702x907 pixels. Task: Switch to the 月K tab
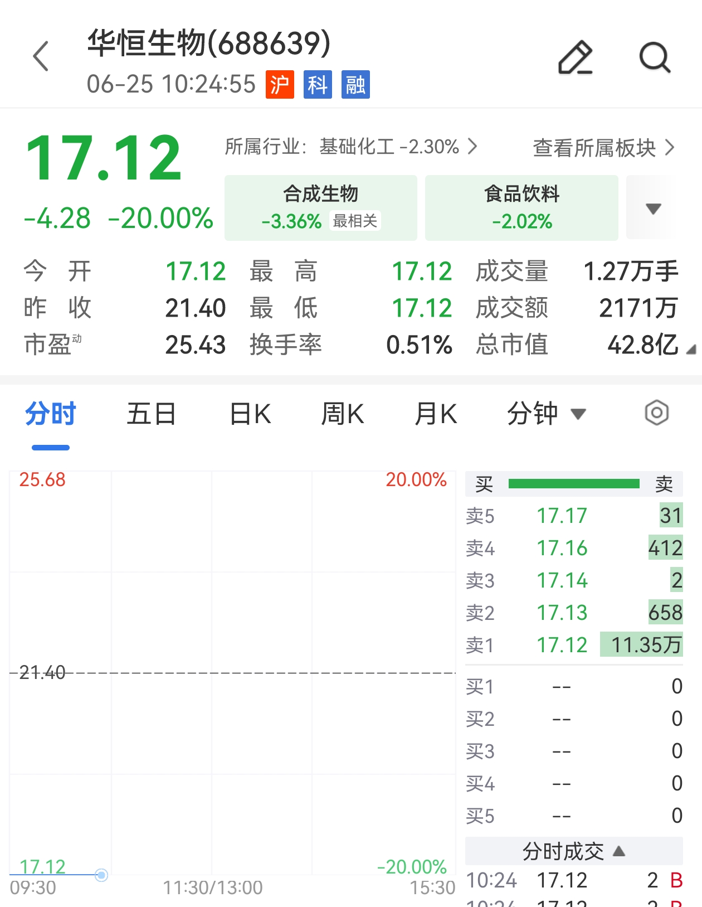coord(435,414)
